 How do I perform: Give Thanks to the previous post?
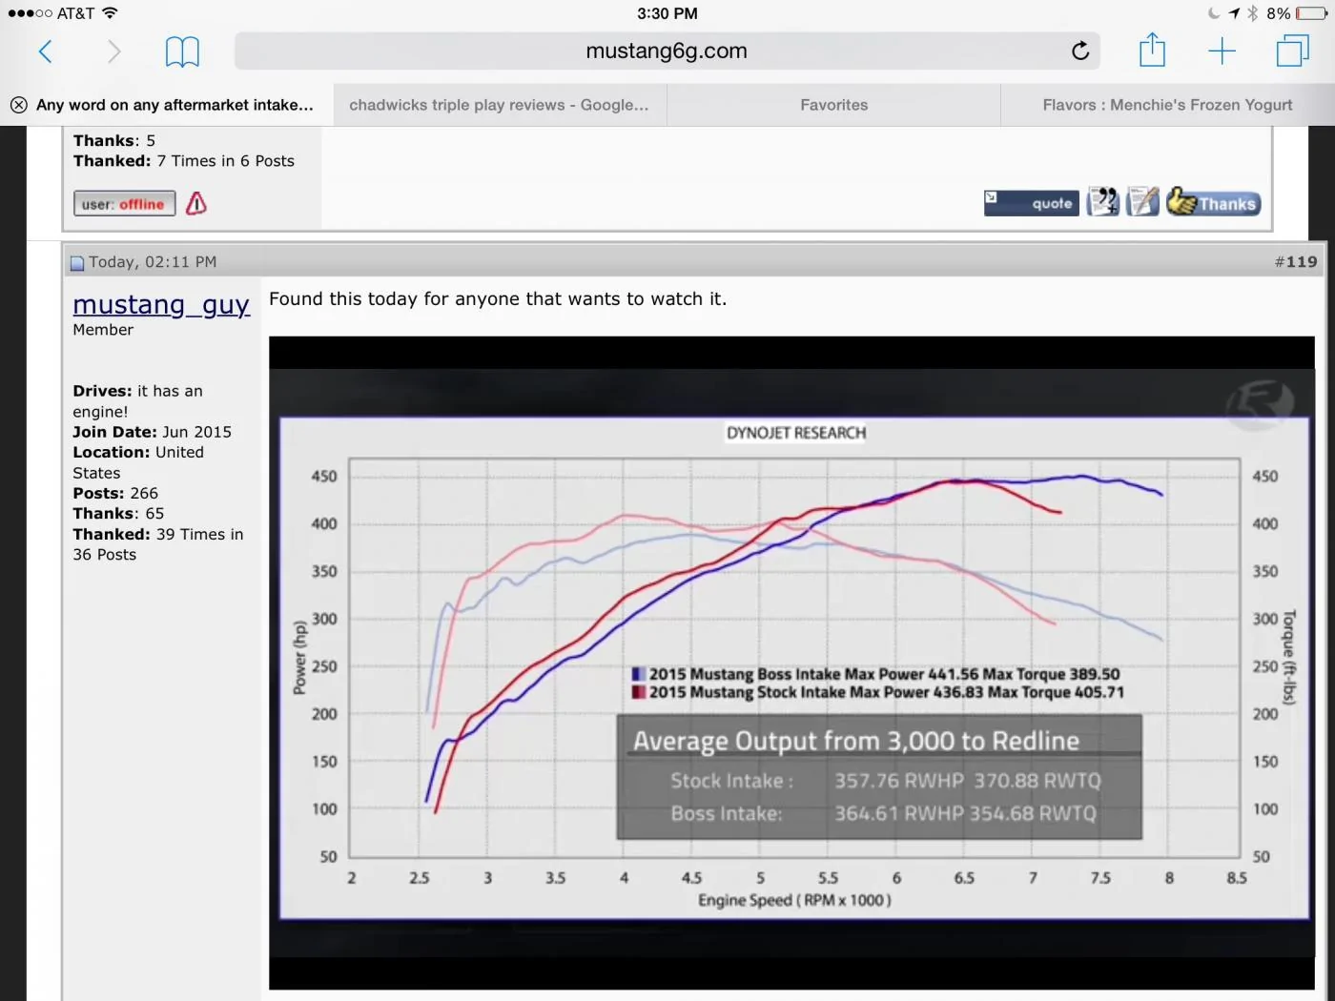pyautogui.click(x=1213, y=202)
